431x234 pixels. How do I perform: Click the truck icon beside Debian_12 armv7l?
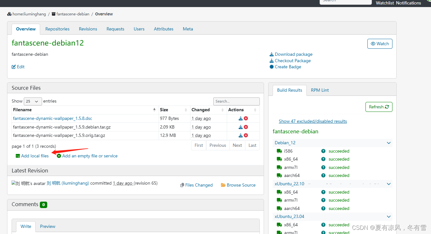click(279, 167)
